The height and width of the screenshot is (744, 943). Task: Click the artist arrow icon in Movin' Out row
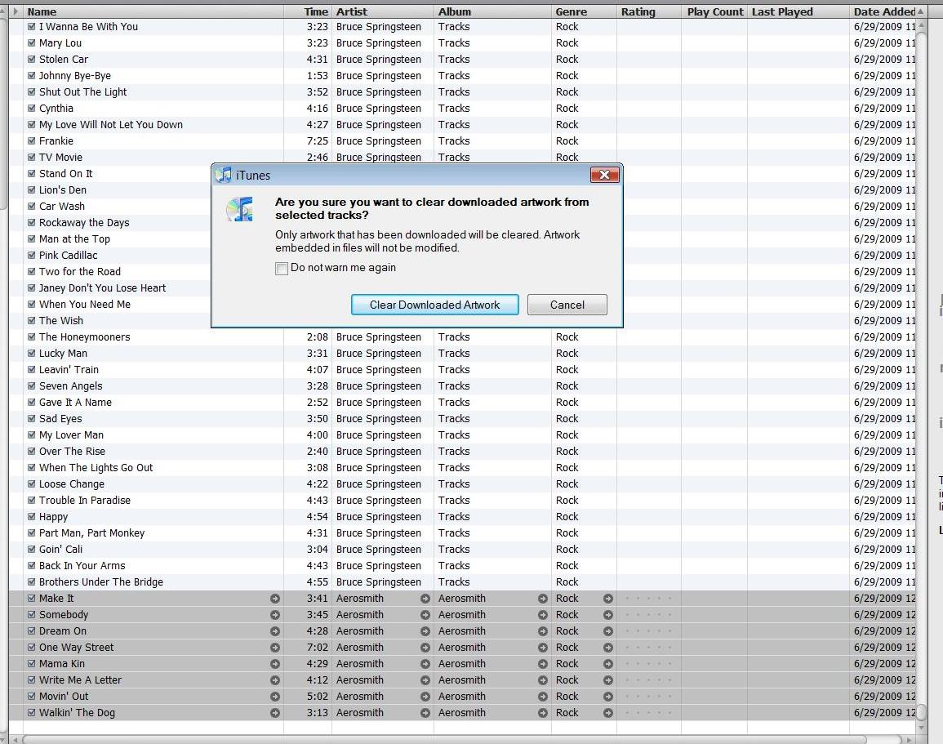click(x=425, y=697)
